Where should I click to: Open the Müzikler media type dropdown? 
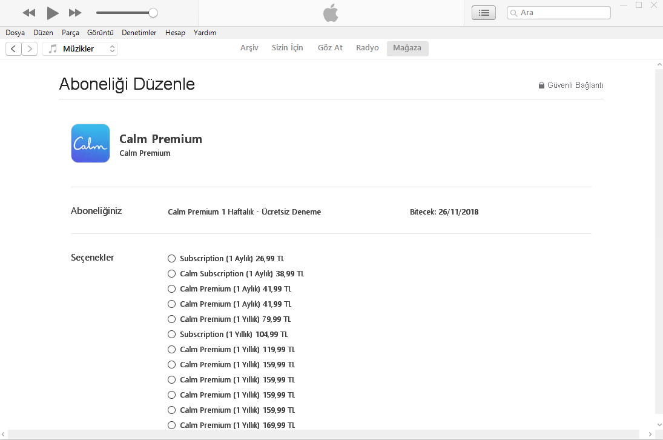(x=80, y=49)
